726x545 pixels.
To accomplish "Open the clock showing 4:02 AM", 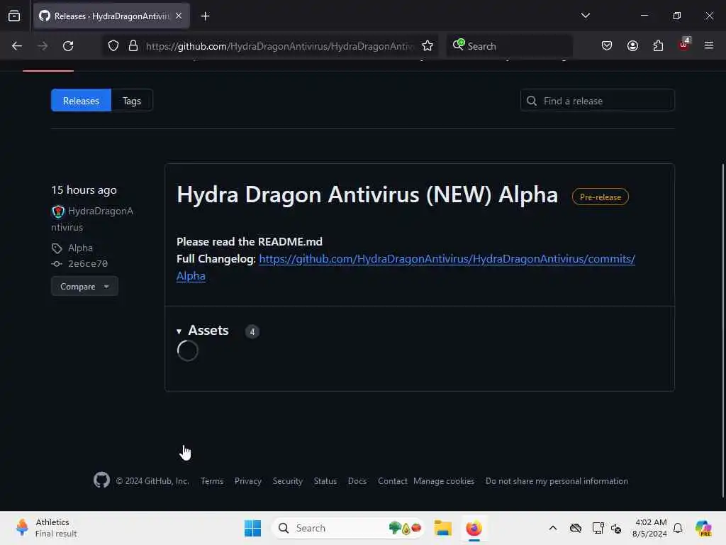I will [649, 528].
